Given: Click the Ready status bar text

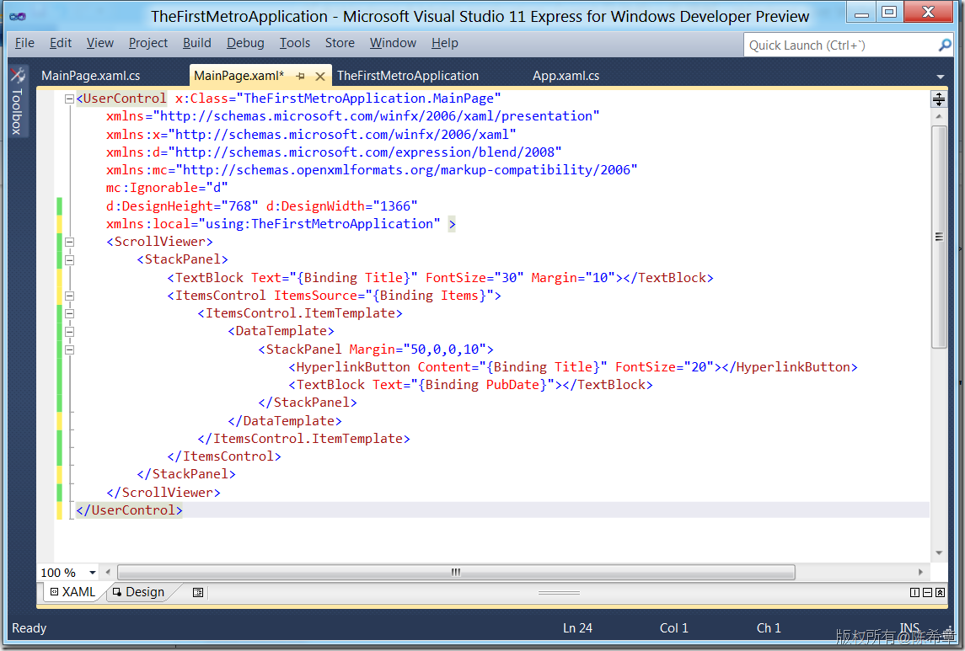Looking at the screenshot, I should tap(29, 628).
